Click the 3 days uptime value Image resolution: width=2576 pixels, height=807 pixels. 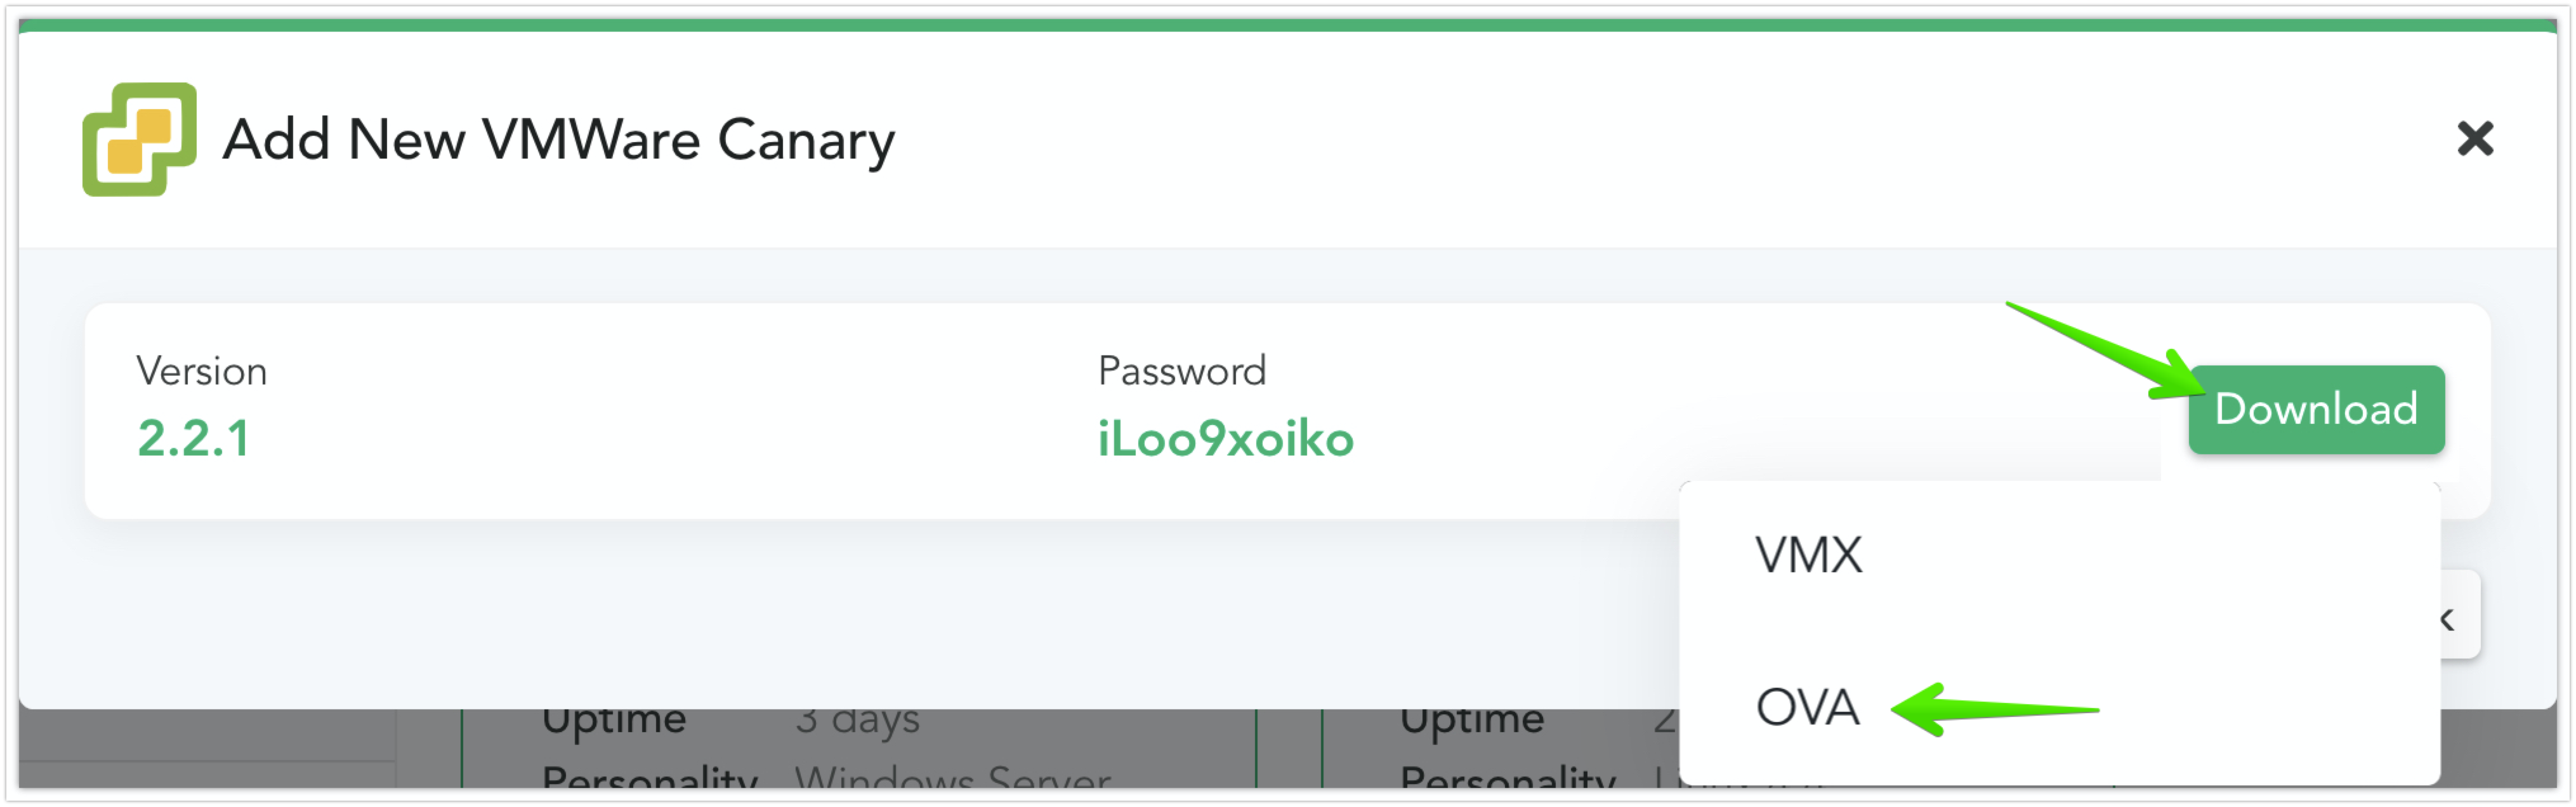(857, 721)
